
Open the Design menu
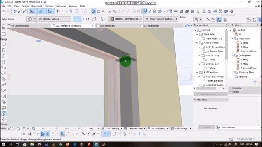25,6
